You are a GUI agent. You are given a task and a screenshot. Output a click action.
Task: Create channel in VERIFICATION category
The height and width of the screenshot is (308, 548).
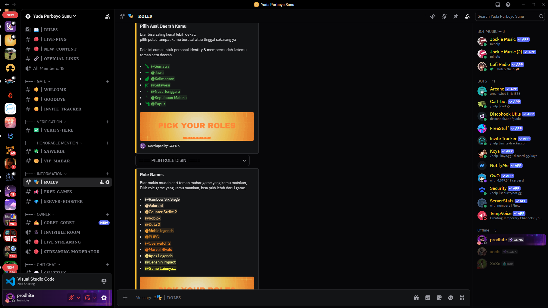107,122
